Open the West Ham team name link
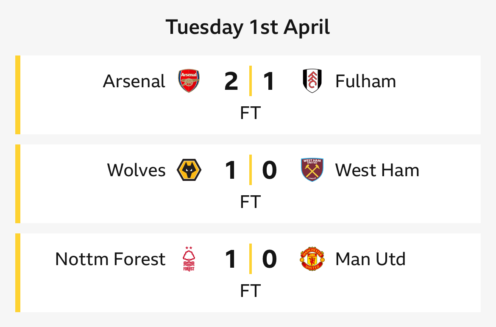 (x=377, y=170)
